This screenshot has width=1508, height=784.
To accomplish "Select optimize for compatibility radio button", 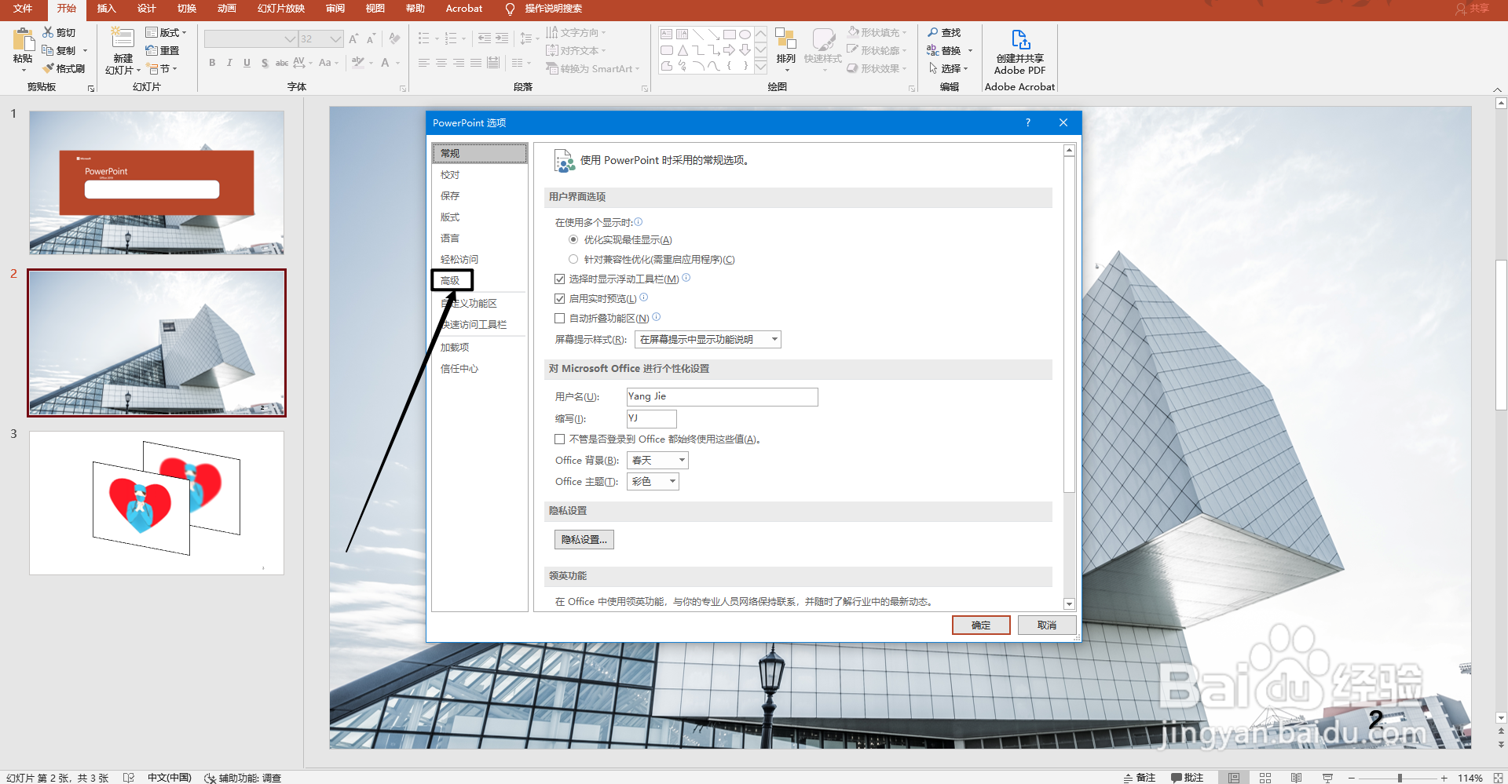I will (573, 259).
